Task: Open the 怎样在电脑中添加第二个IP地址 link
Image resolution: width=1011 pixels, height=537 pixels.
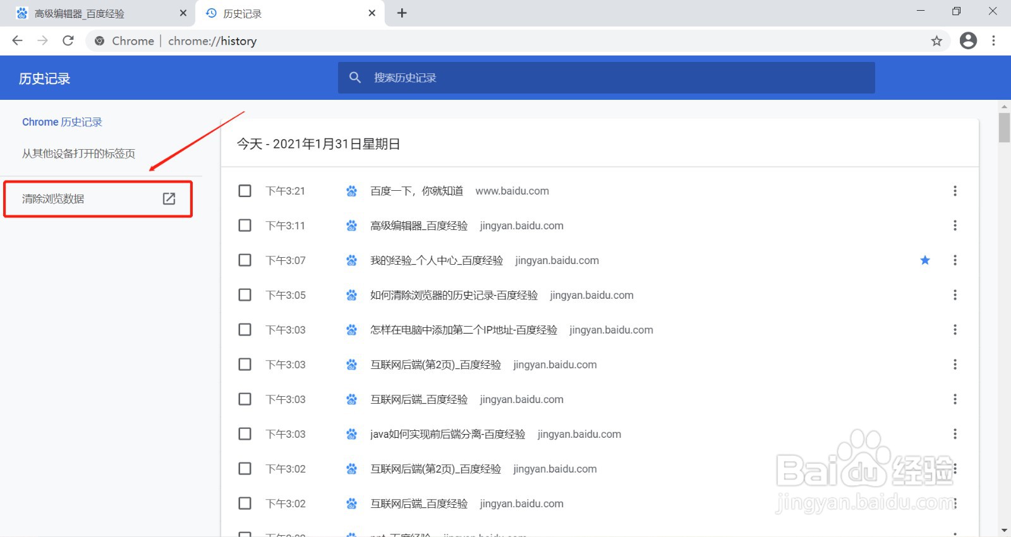Action: (464, 330)
